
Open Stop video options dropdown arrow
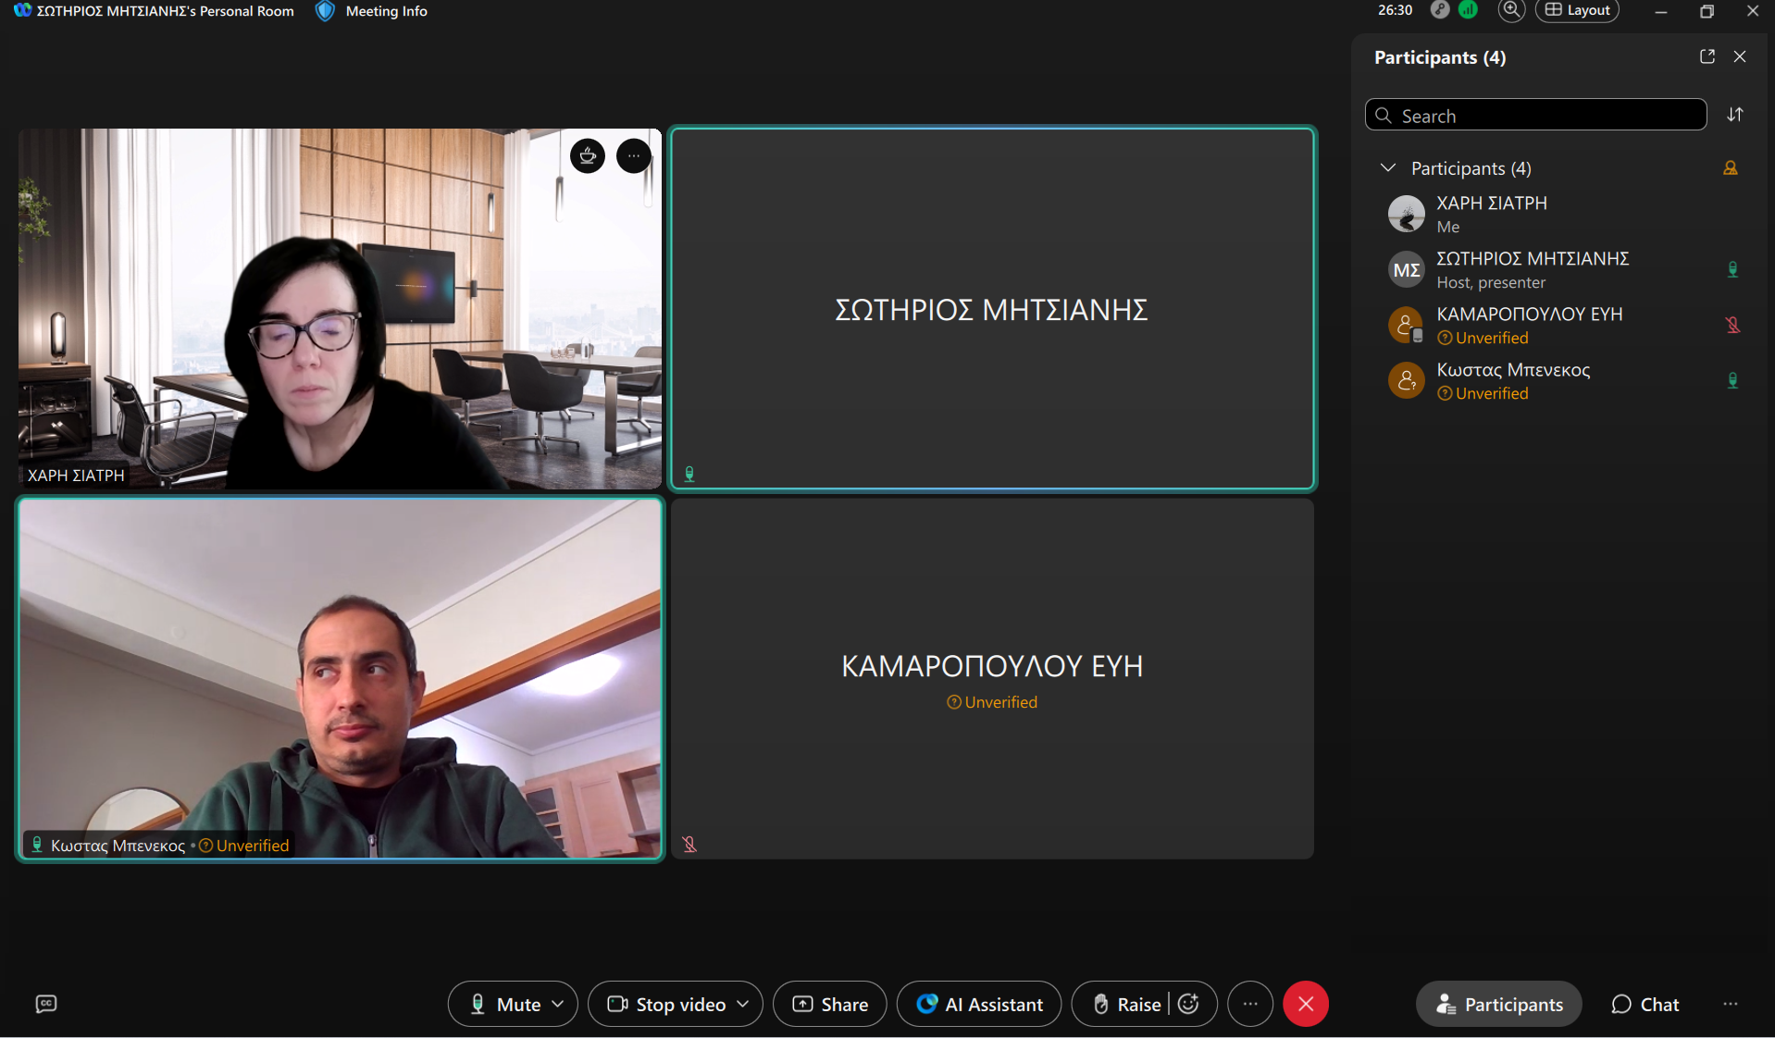pos(743,1004)
